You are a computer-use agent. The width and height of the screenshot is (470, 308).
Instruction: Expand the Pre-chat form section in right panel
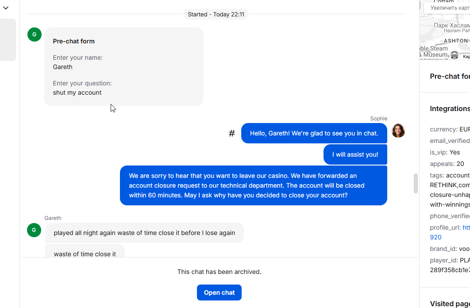pyautogui.click(x=450, y=76)
